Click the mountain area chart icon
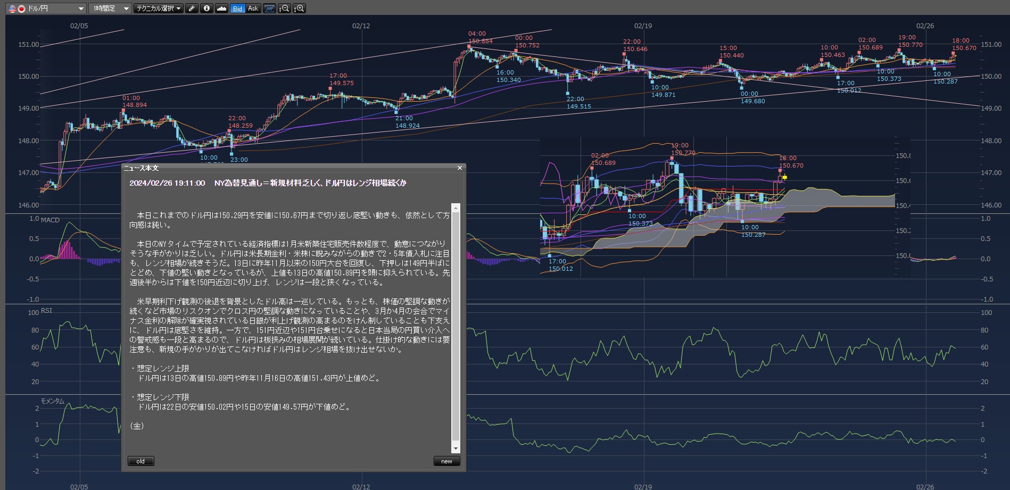This screenshot has height=490, width=1010. point(221,9)
